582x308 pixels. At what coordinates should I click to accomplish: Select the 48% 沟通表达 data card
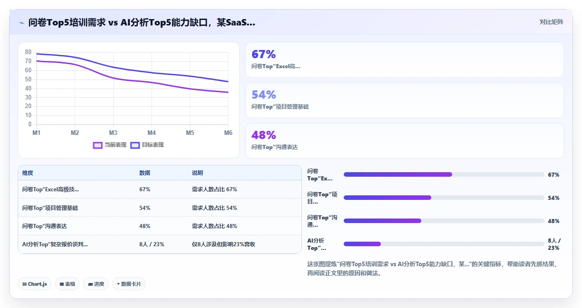click(404, 140)
